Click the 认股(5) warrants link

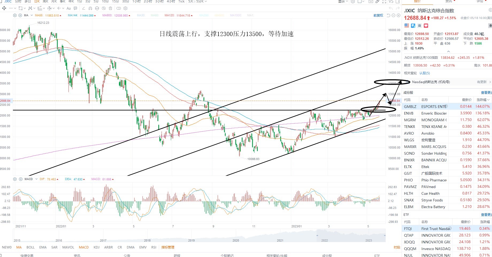point(425,73)
